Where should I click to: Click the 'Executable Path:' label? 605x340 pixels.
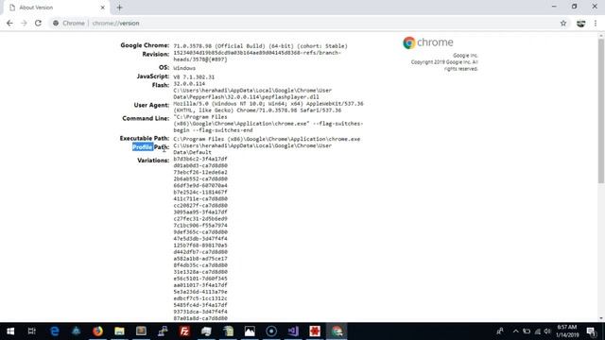[145, 138]
